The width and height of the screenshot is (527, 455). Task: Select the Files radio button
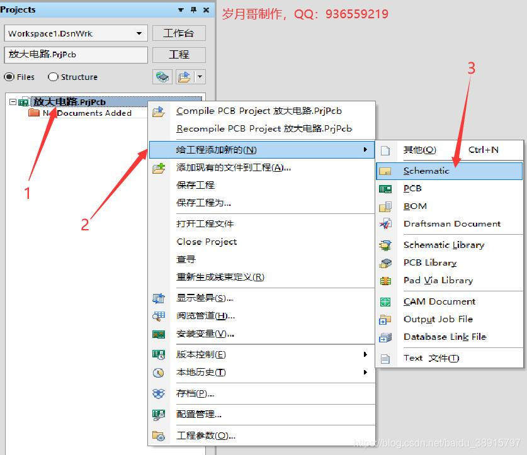click(9, 77)
